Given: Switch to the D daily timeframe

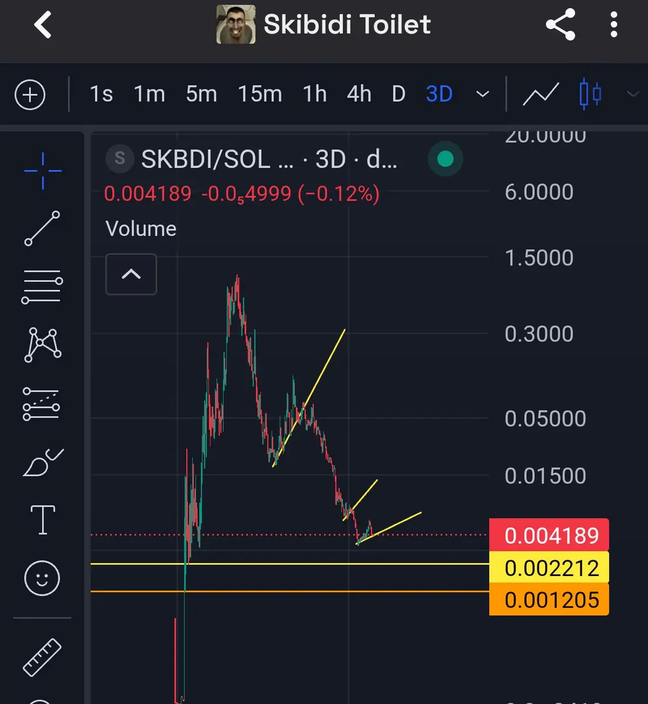Looking at the screenshot, I should [399, 94].
